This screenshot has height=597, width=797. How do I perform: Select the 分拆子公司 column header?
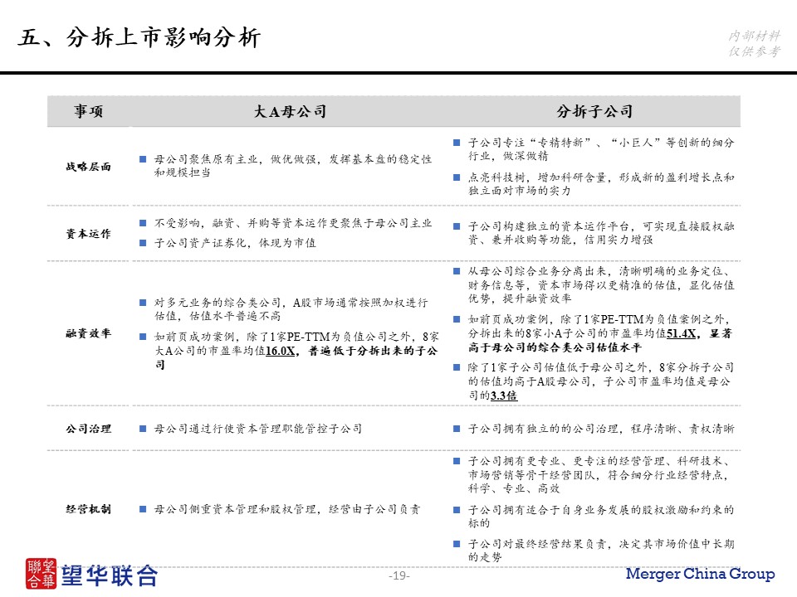coord(594,111)
